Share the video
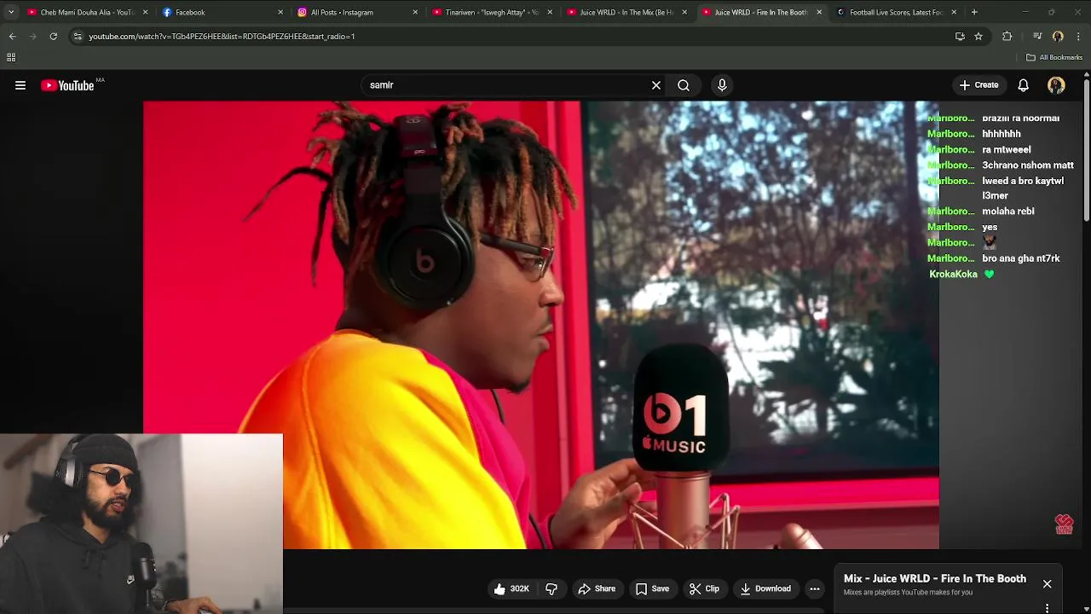 click(x=597, y=588)
